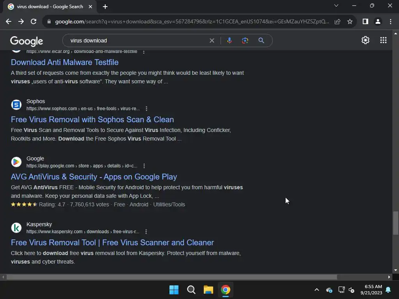The image size is (399, 299).
Task: Share this page from the address bar
Action: pos(337,22)
